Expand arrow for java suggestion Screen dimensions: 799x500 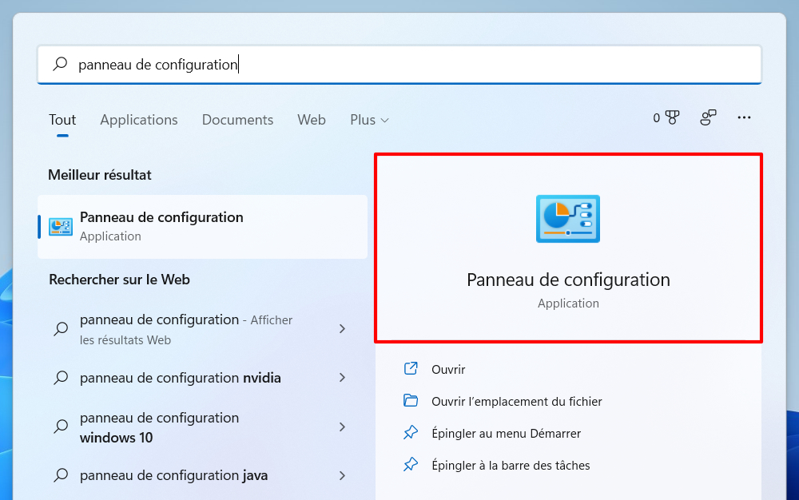click(343, 475)
